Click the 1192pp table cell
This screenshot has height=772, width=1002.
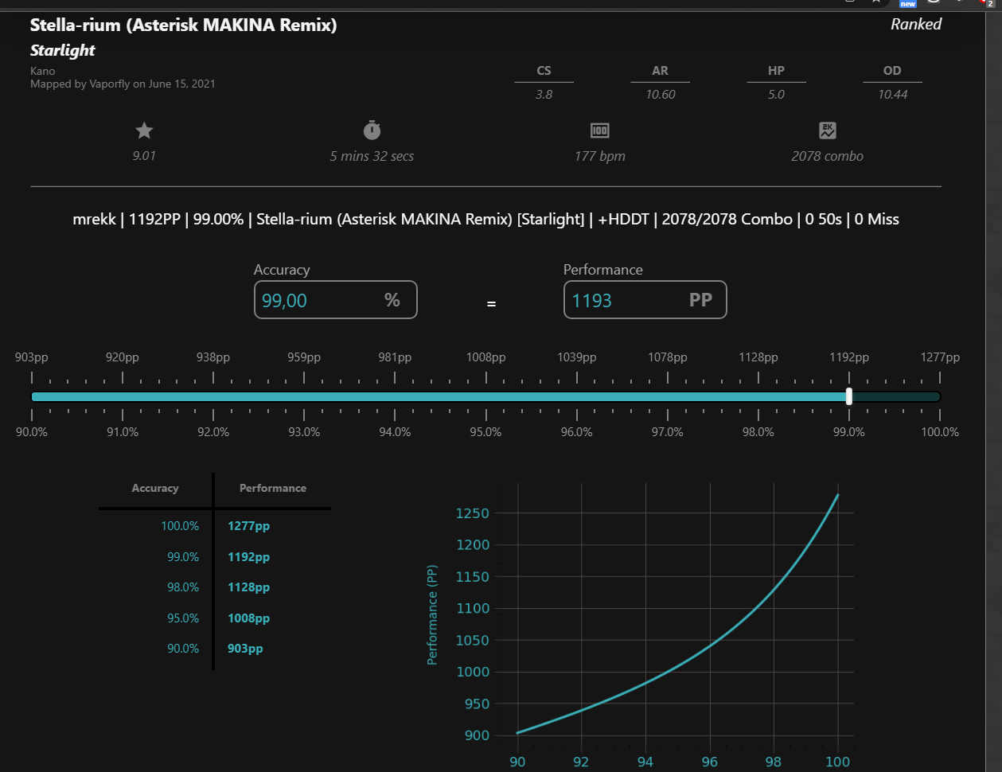[x=248, y=557]
